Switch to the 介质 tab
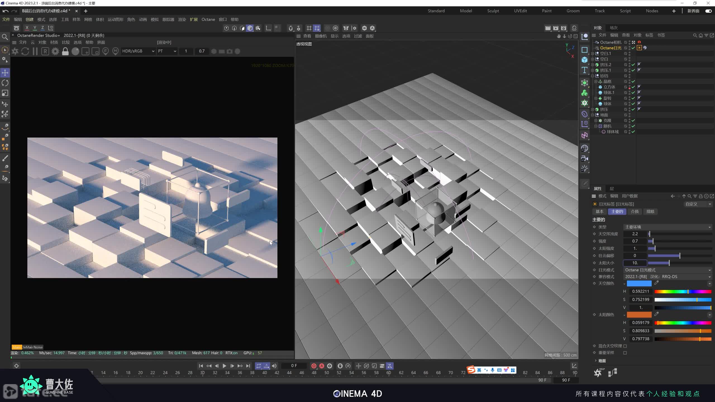This screenshot has height=402, width=715. coord(635,212)
